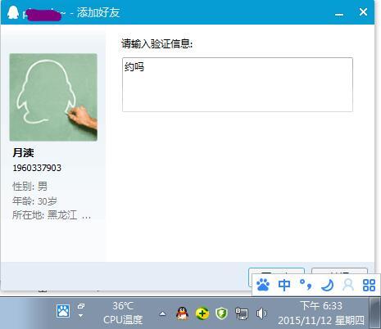Click the CPU温度 36℃ taskbar widget

123,313
